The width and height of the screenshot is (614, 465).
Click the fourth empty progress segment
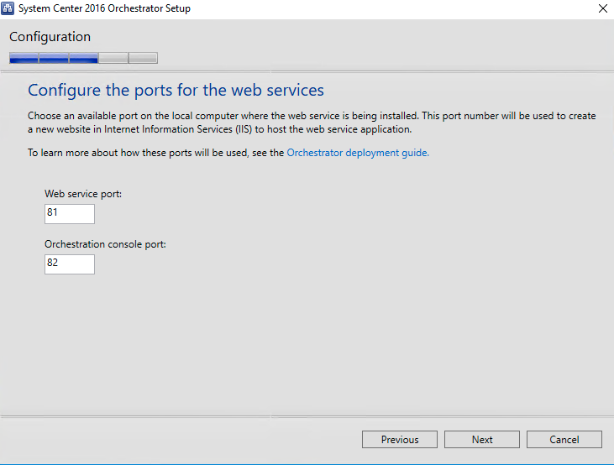coord(113,59)
